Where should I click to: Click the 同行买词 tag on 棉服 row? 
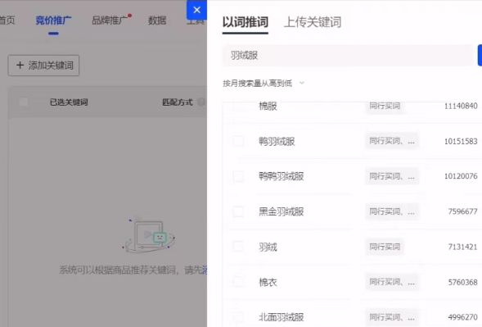point(385,106)
